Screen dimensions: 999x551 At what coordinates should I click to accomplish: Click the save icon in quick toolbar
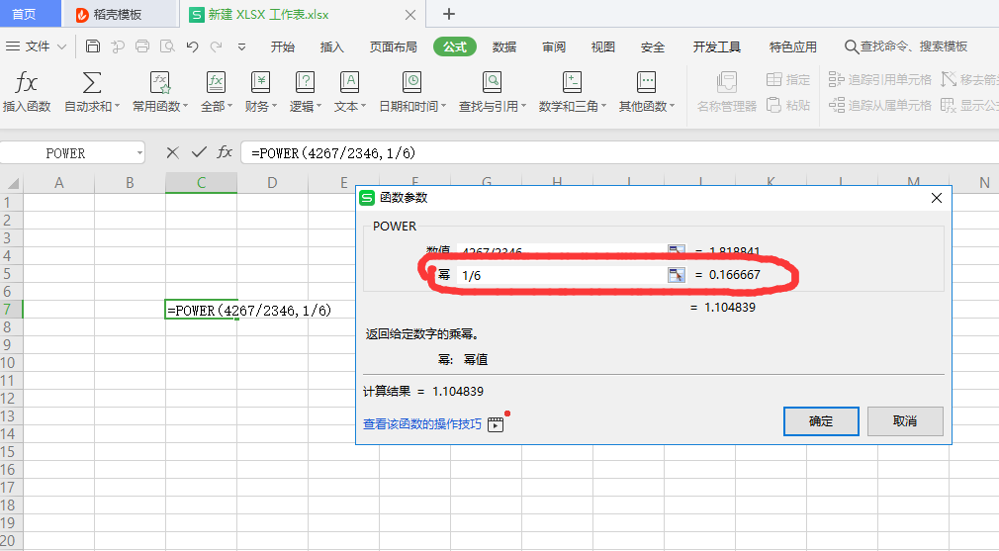click(93, 46)
